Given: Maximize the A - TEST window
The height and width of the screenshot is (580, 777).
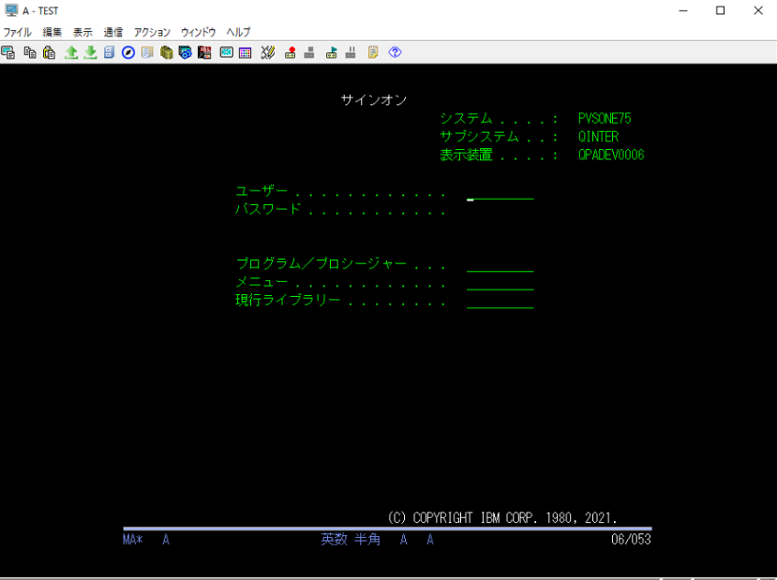Looking at the screenshot, I should click(721, 10).
